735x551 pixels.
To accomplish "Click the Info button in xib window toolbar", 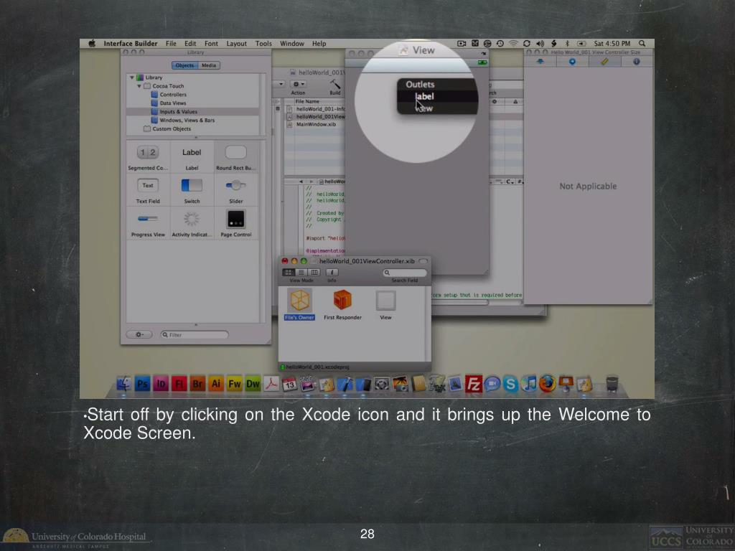I will 332,272.
